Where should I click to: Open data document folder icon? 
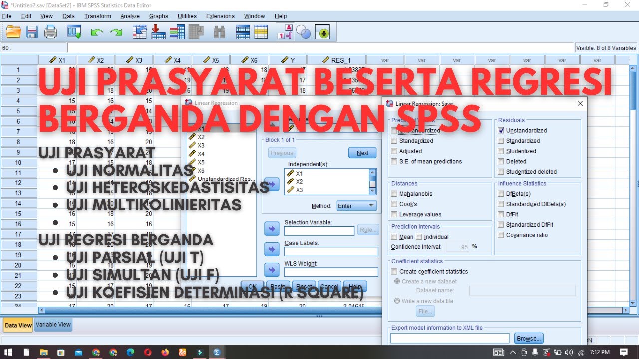(13, 32)
